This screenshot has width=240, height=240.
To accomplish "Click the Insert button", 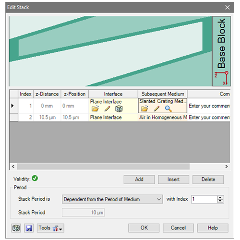I will (174, 180).
